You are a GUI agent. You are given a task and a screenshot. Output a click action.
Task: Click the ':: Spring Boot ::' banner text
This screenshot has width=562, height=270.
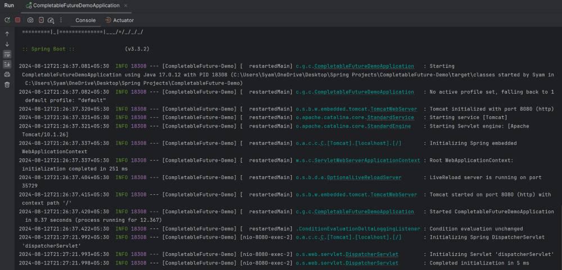pyautogui.click(x=48, y=49)
